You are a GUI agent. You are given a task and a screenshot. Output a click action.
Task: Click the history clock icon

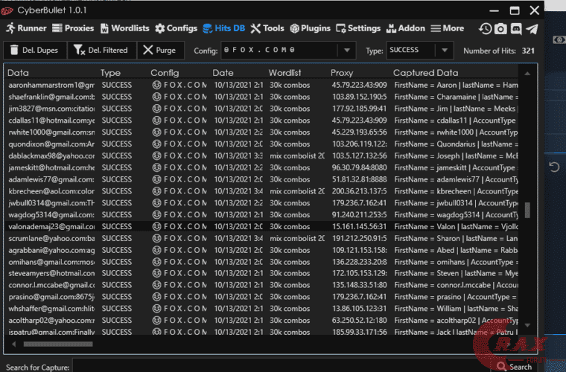486,29
